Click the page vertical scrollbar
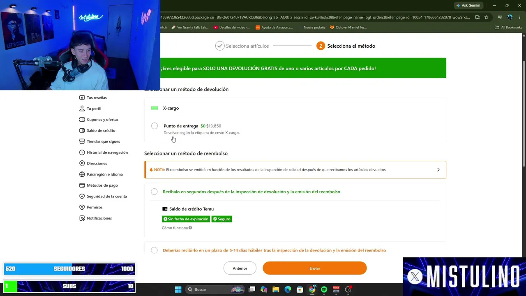 [524, 113]
